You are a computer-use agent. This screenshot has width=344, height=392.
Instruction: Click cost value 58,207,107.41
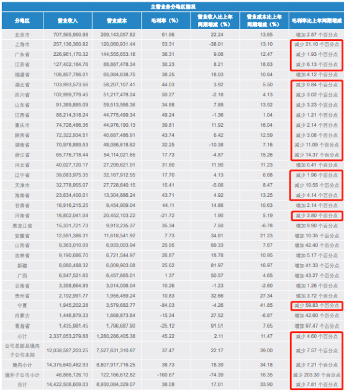(x=119, y=84)
